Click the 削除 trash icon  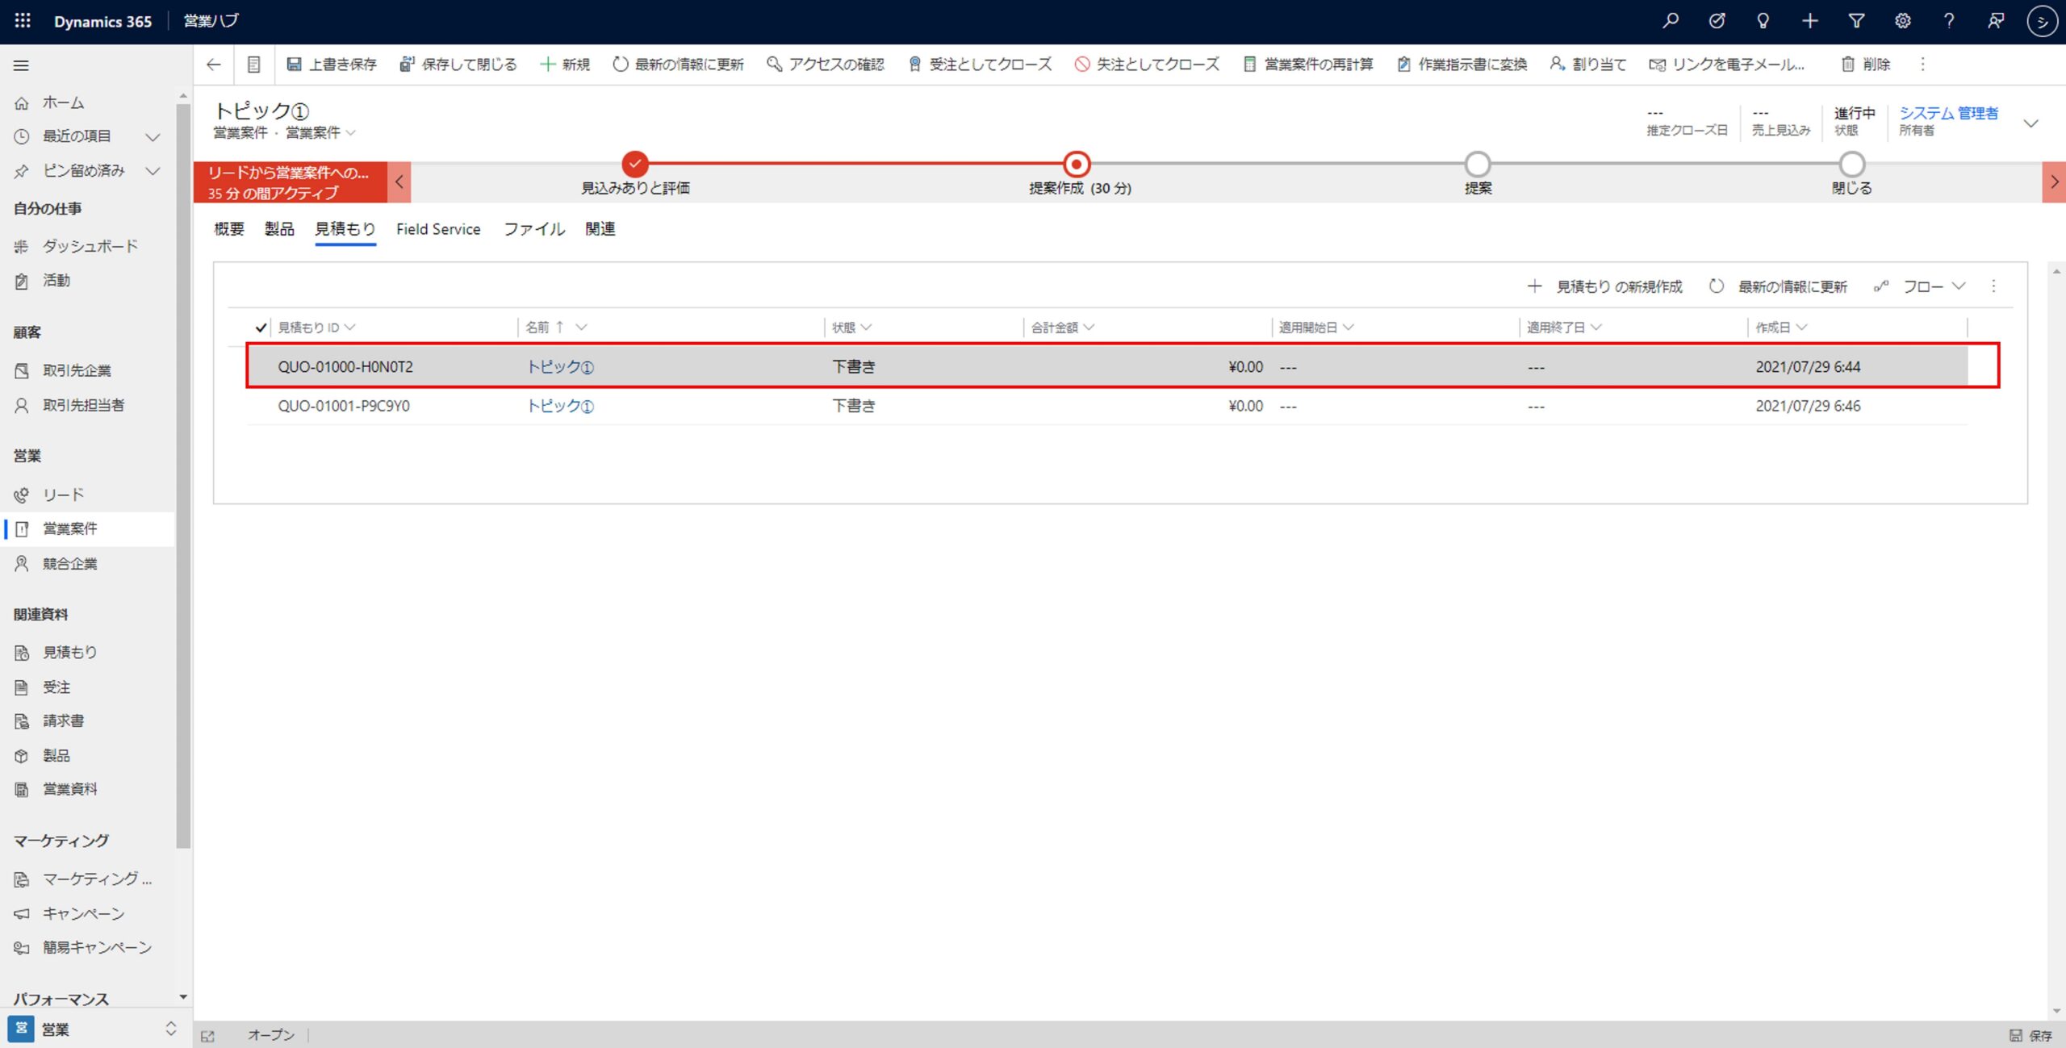tap(1847, 65)
